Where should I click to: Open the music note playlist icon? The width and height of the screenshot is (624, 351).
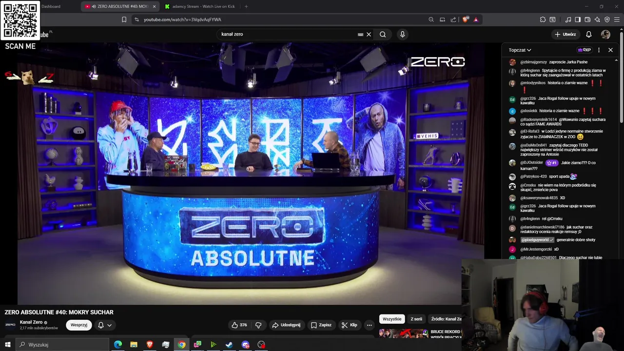tap(568, 19)
